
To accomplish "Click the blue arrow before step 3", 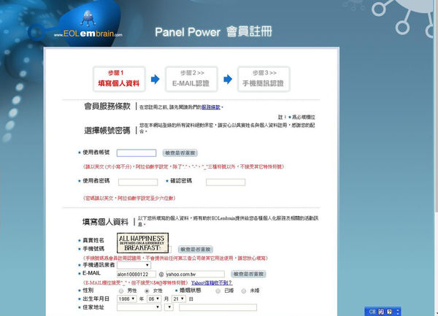I will pos(227,79).
